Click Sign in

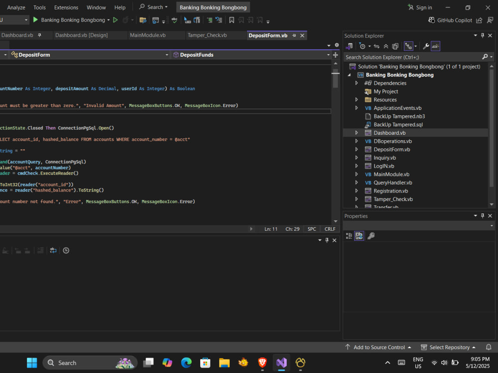coord(420,7)
